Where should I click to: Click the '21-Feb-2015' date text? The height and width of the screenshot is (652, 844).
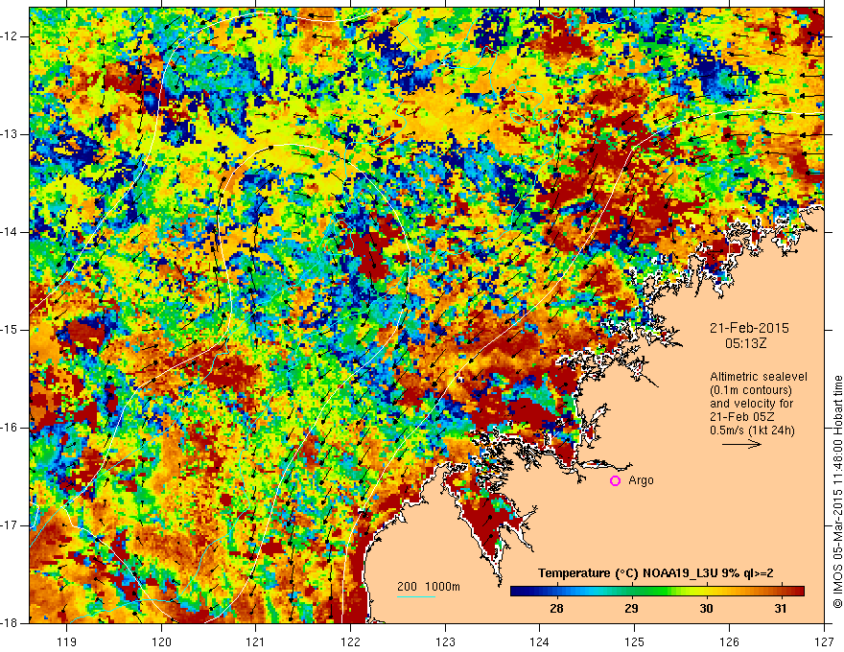pyautogui.click(x=749, y=328)
